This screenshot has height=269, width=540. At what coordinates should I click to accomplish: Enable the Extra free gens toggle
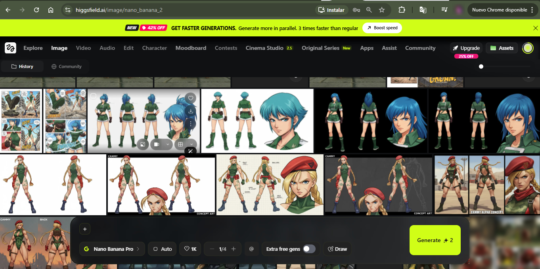click(x=309, y=249)
